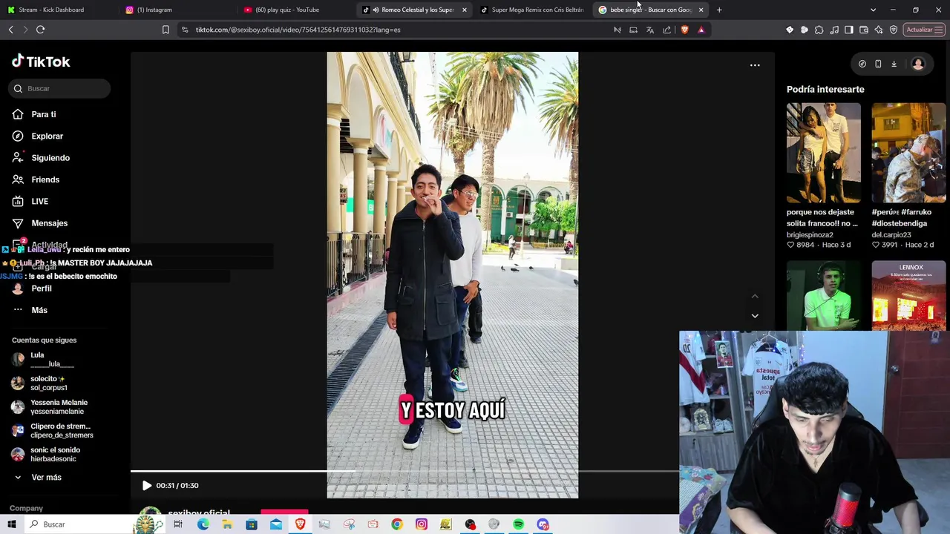This screenshot has width=950, height=534.
Task: Toggle the browser sidebar panel
Action: pos(849,30)
